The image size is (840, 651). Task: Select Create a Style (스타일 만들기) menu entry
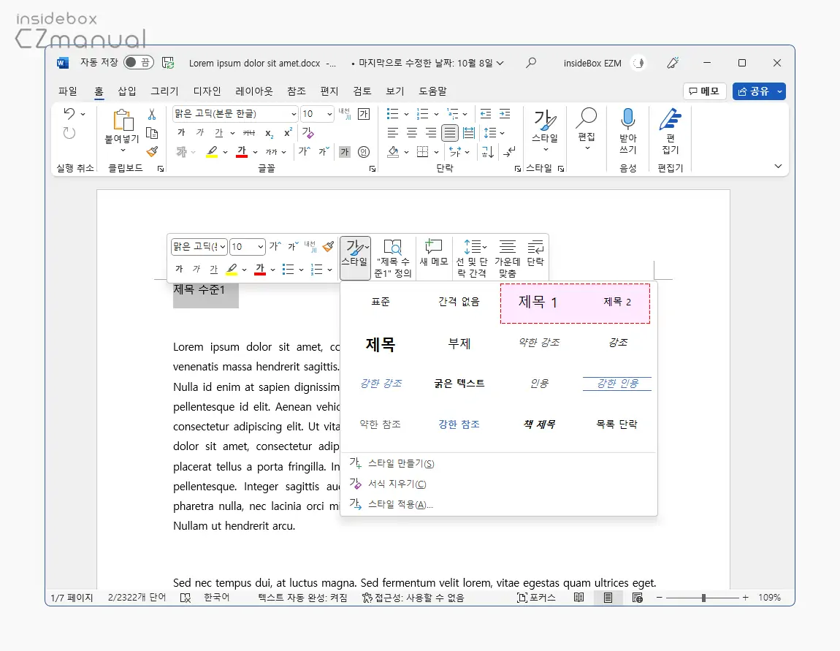click(400, 464)
